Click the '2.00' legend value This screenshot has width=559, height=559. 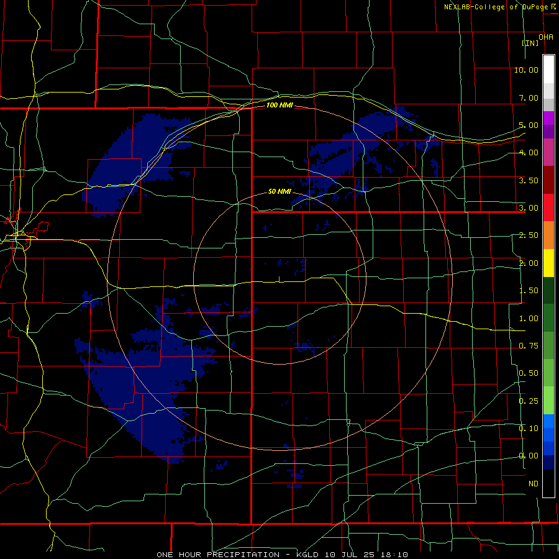[529, 263]
